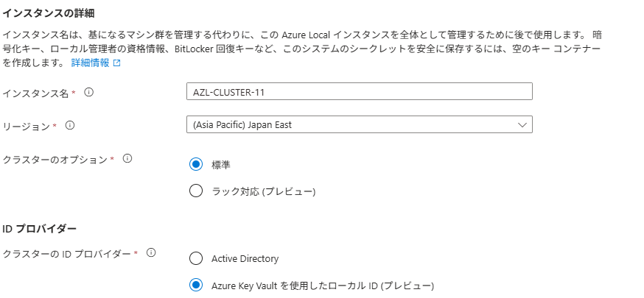This screenshot has height=298, width=644.
Task: Click the リージョン field label
Action: click(x=28, y=126)
